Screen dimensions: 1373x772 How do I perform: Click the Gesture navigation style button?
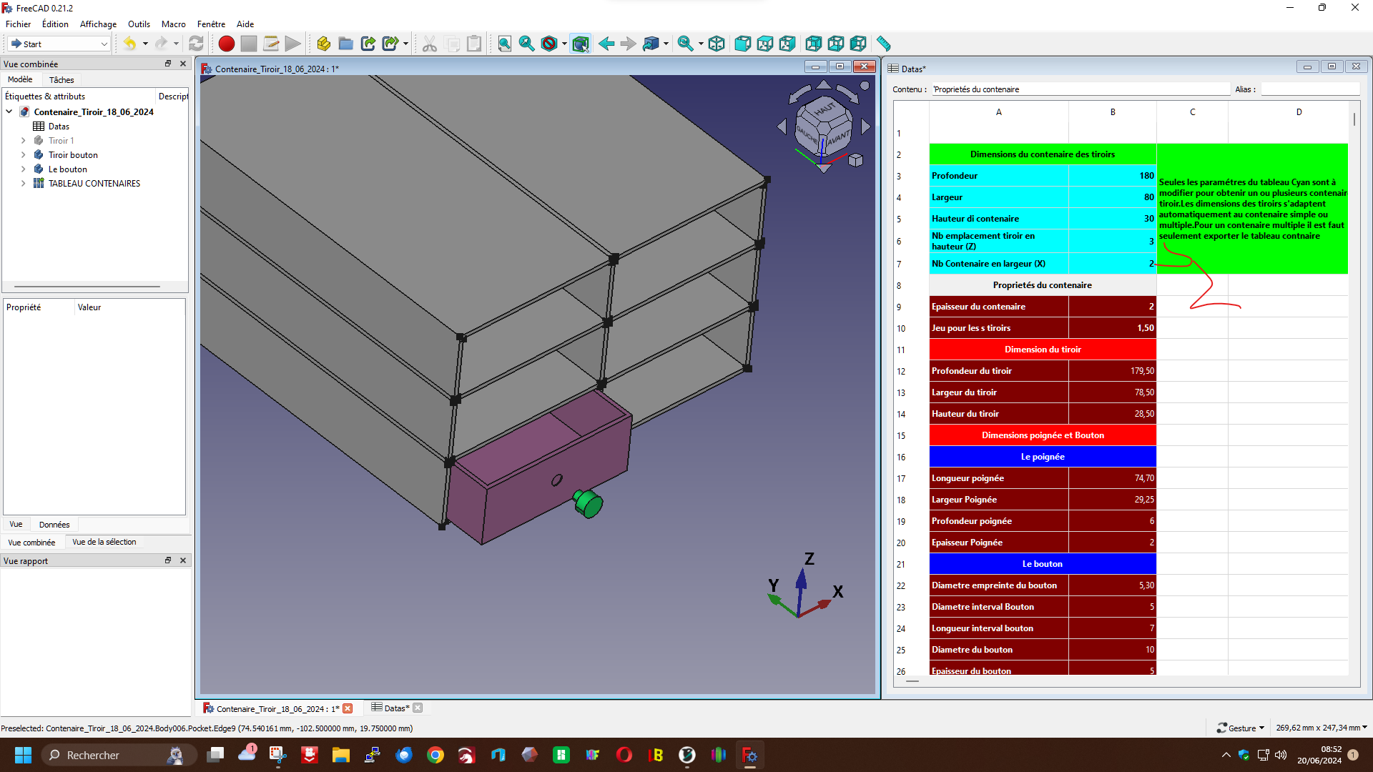[x=1241, y=728]
